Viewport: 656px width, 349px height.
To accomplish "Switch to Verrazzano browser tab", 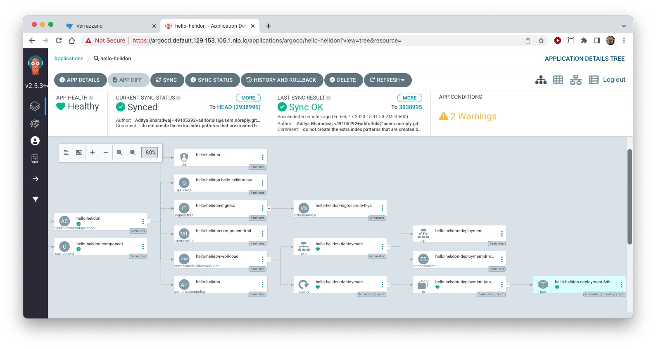I will (112, 26).
